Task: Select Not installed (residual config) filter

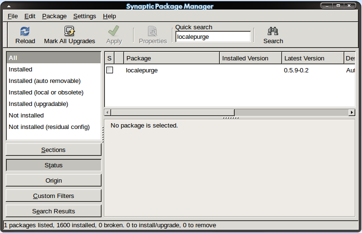Action: pos(54,127)
